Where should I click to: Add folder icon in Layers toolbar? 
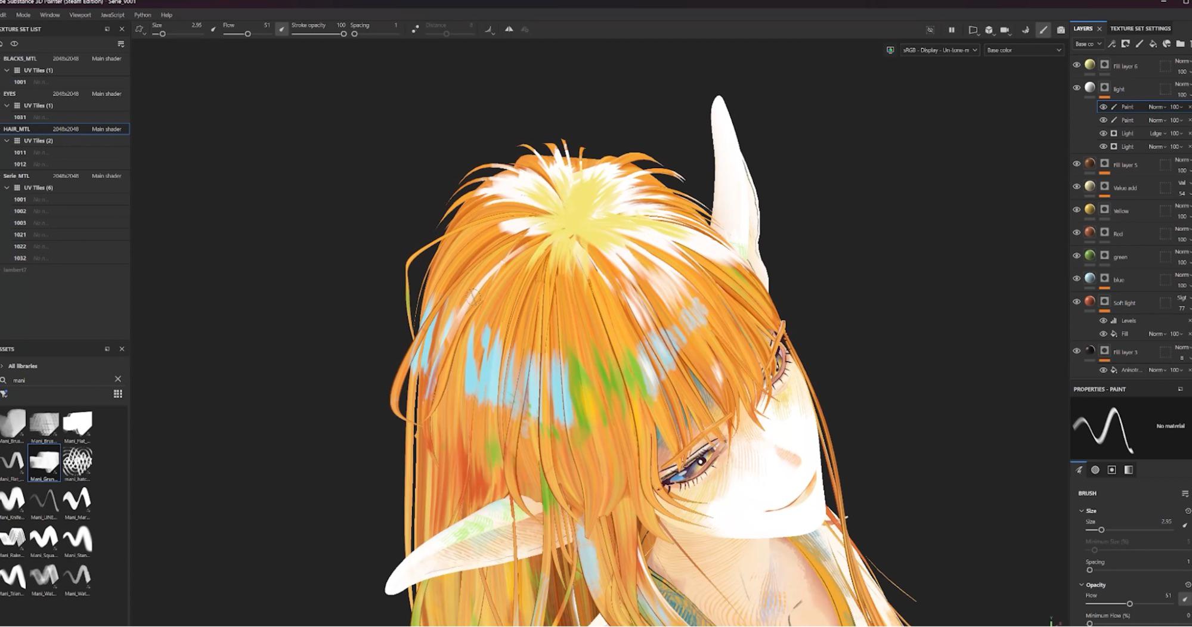[x=1181, y=44]
